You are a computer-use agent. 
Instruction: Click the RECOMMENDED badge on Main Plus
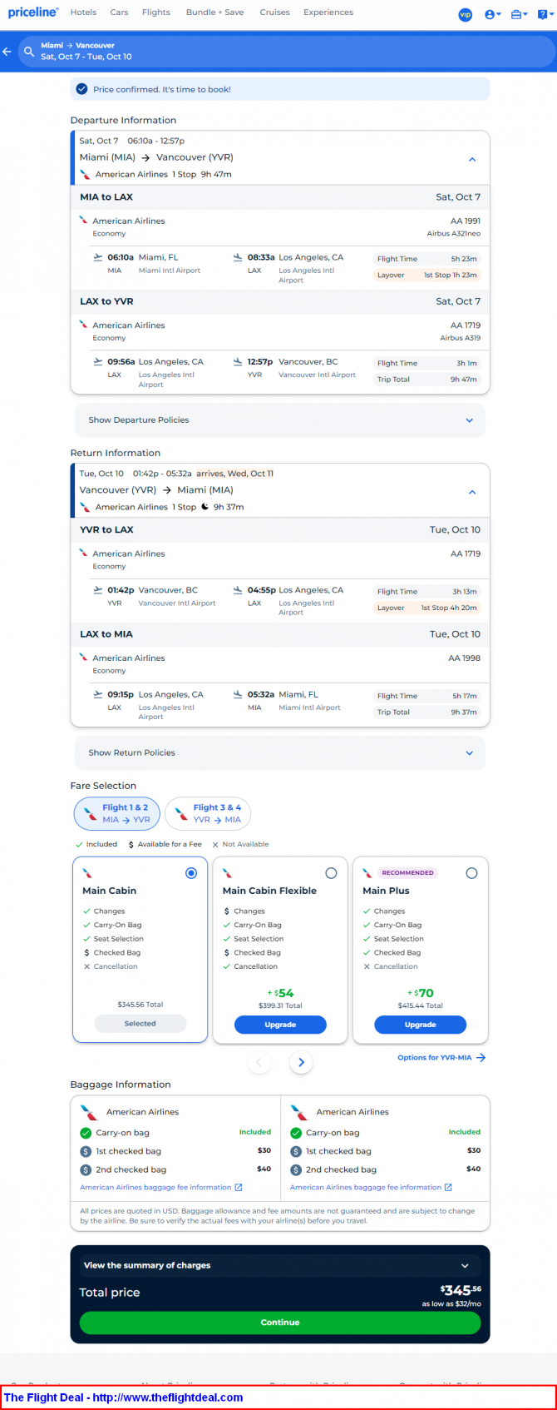[407, 873]
